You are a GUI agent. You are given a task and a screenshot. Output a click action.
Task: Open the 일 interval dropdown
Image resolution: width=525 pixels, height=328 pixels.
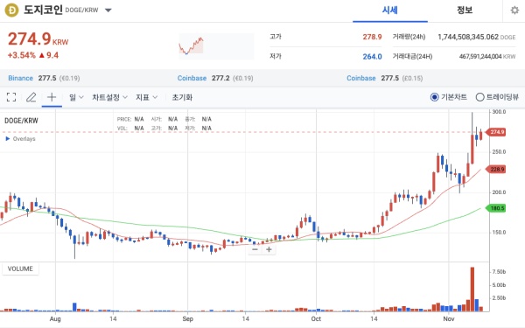pyautogui.click(x=76, y=97)
